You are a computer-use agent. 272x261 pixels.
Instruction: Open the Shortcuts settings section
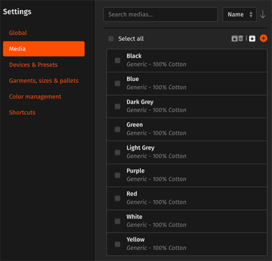(x=22, y=113)
